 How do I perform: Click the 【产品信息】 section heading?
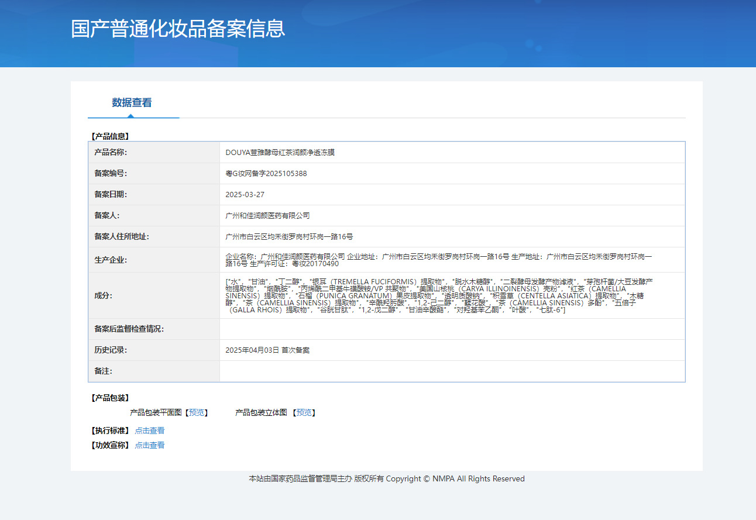[x=110, y=136]
